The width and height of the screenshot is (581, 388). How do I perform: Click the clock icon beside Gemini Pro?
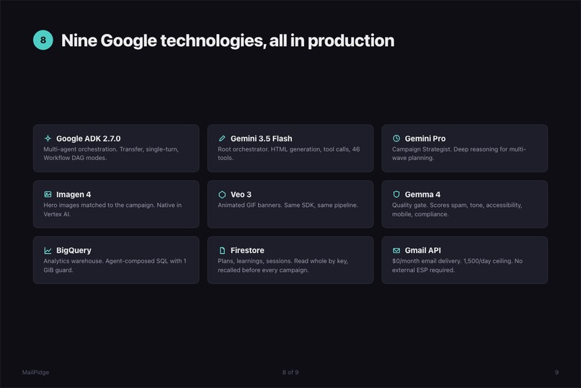[396, 138]
